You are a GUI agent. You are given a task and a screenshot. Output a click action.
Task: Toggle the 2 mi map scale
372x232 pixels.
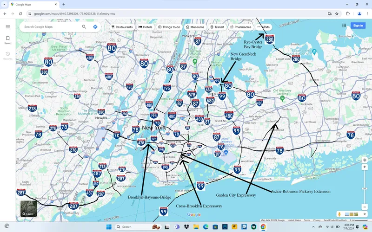[359, 220]
